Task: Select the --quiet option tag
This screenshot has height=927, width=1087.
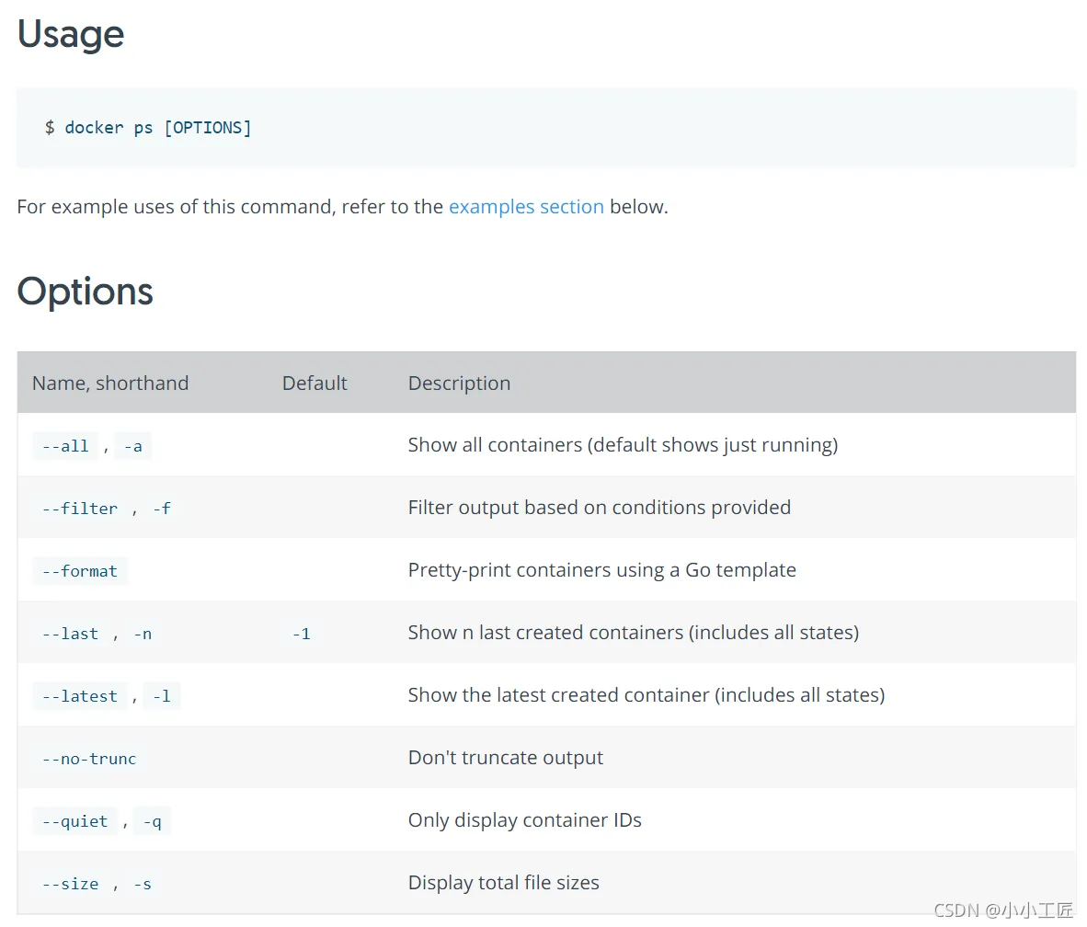Action: [x=75, y=821]
